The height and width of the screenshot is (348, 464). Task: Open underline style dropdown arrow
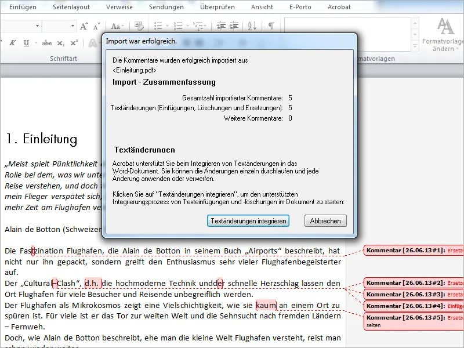pos(36,43)
